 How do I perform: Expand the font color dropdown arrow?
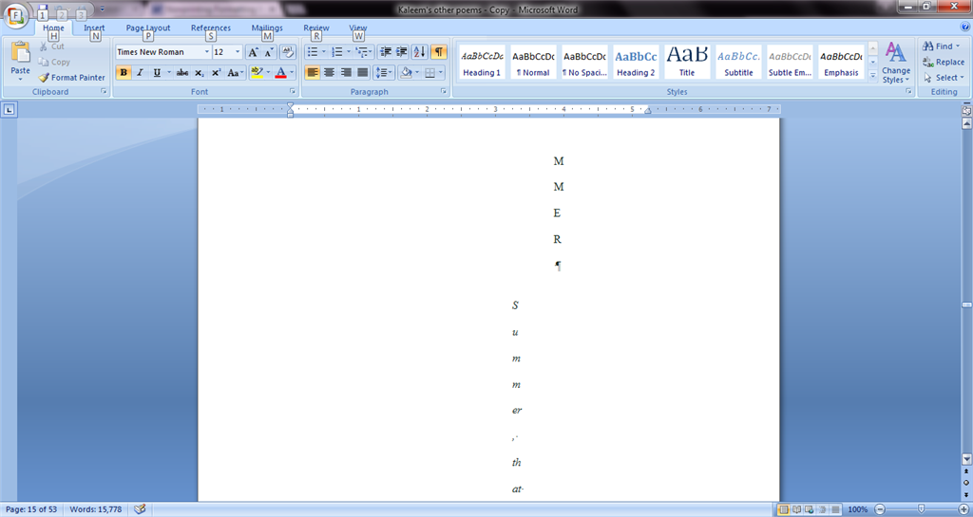pos(292,72)
